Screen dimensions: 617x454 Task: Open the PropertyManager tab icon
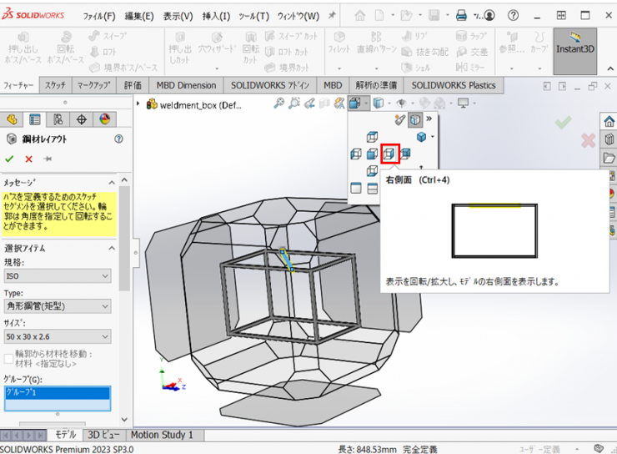pyautogui.click(x=34, y=120)
